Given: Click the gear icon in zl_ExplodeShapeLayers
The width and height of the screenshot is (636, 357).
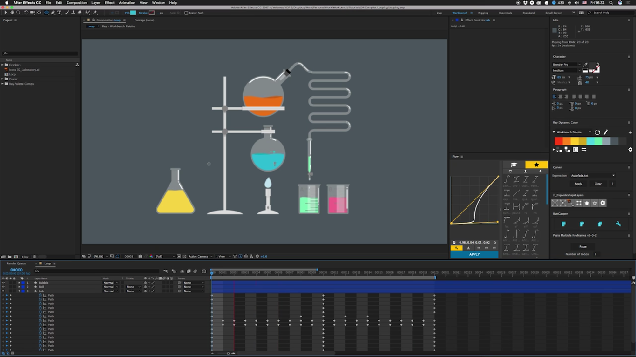Looking at the screenshot, I should 602,203.
